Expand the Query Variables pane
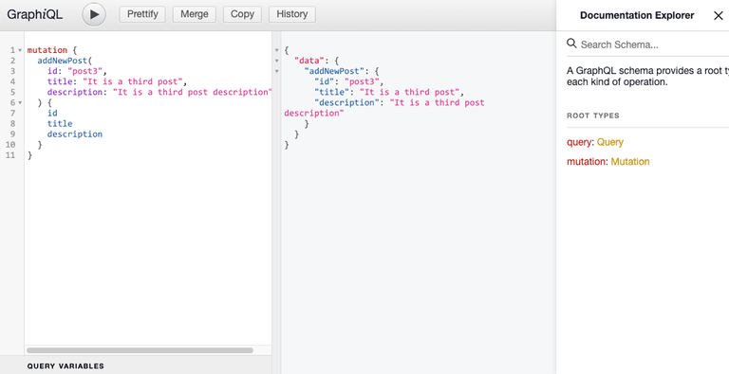Viewport: 729px width, 374px height. tap(136, 365)
